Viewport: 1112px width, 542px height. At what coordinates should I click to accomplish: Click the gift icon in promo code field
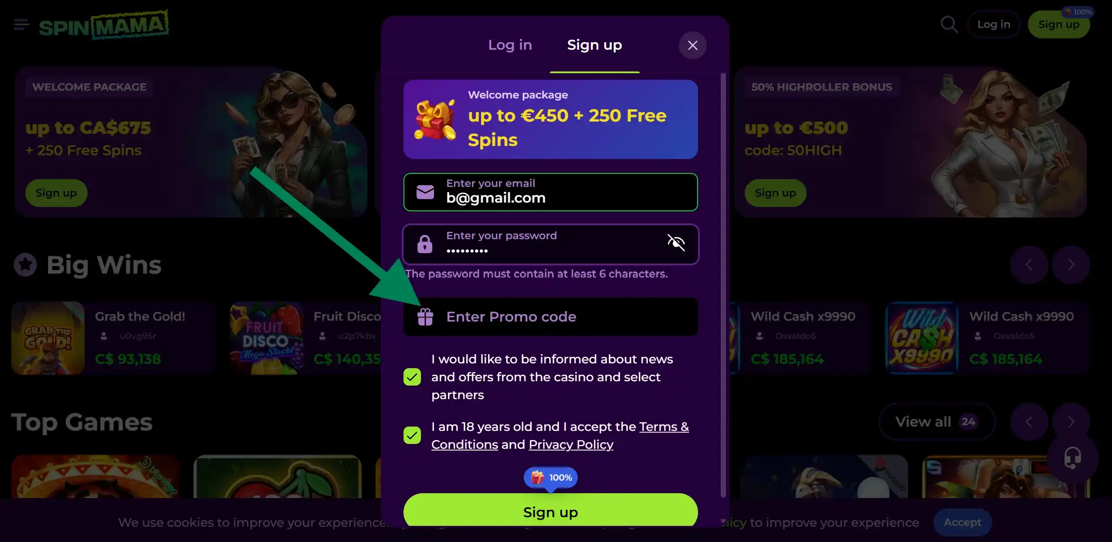pyautogui.click(x=425, y=317)
